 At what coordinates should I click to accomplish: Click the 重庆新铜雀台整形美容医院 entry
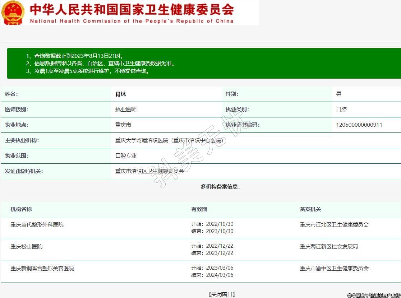tap(42, 268)
